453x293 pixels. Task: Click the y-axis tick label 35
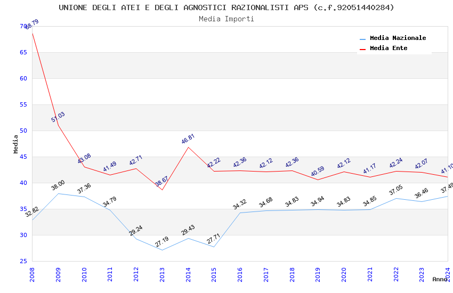(23, 209)
